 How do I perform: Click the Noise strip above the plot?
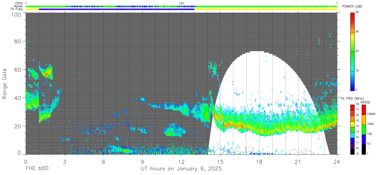(x=181, y=6)
